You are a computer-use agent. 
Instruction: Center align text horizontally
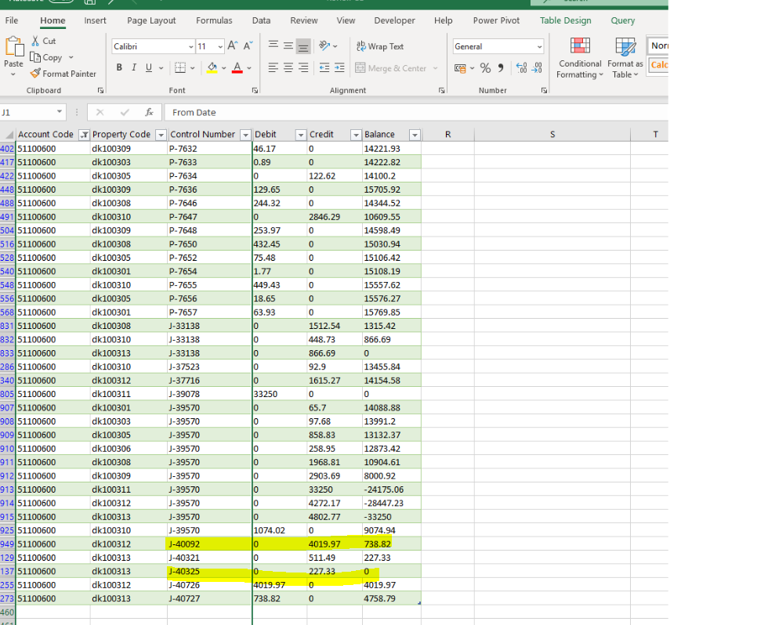pos(288,68)
